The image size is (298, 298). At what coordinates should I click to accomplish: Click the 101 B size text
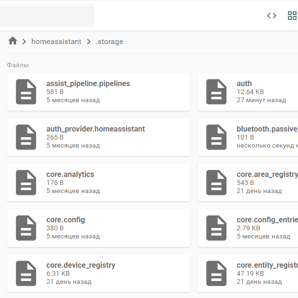(x=245, y=137)
